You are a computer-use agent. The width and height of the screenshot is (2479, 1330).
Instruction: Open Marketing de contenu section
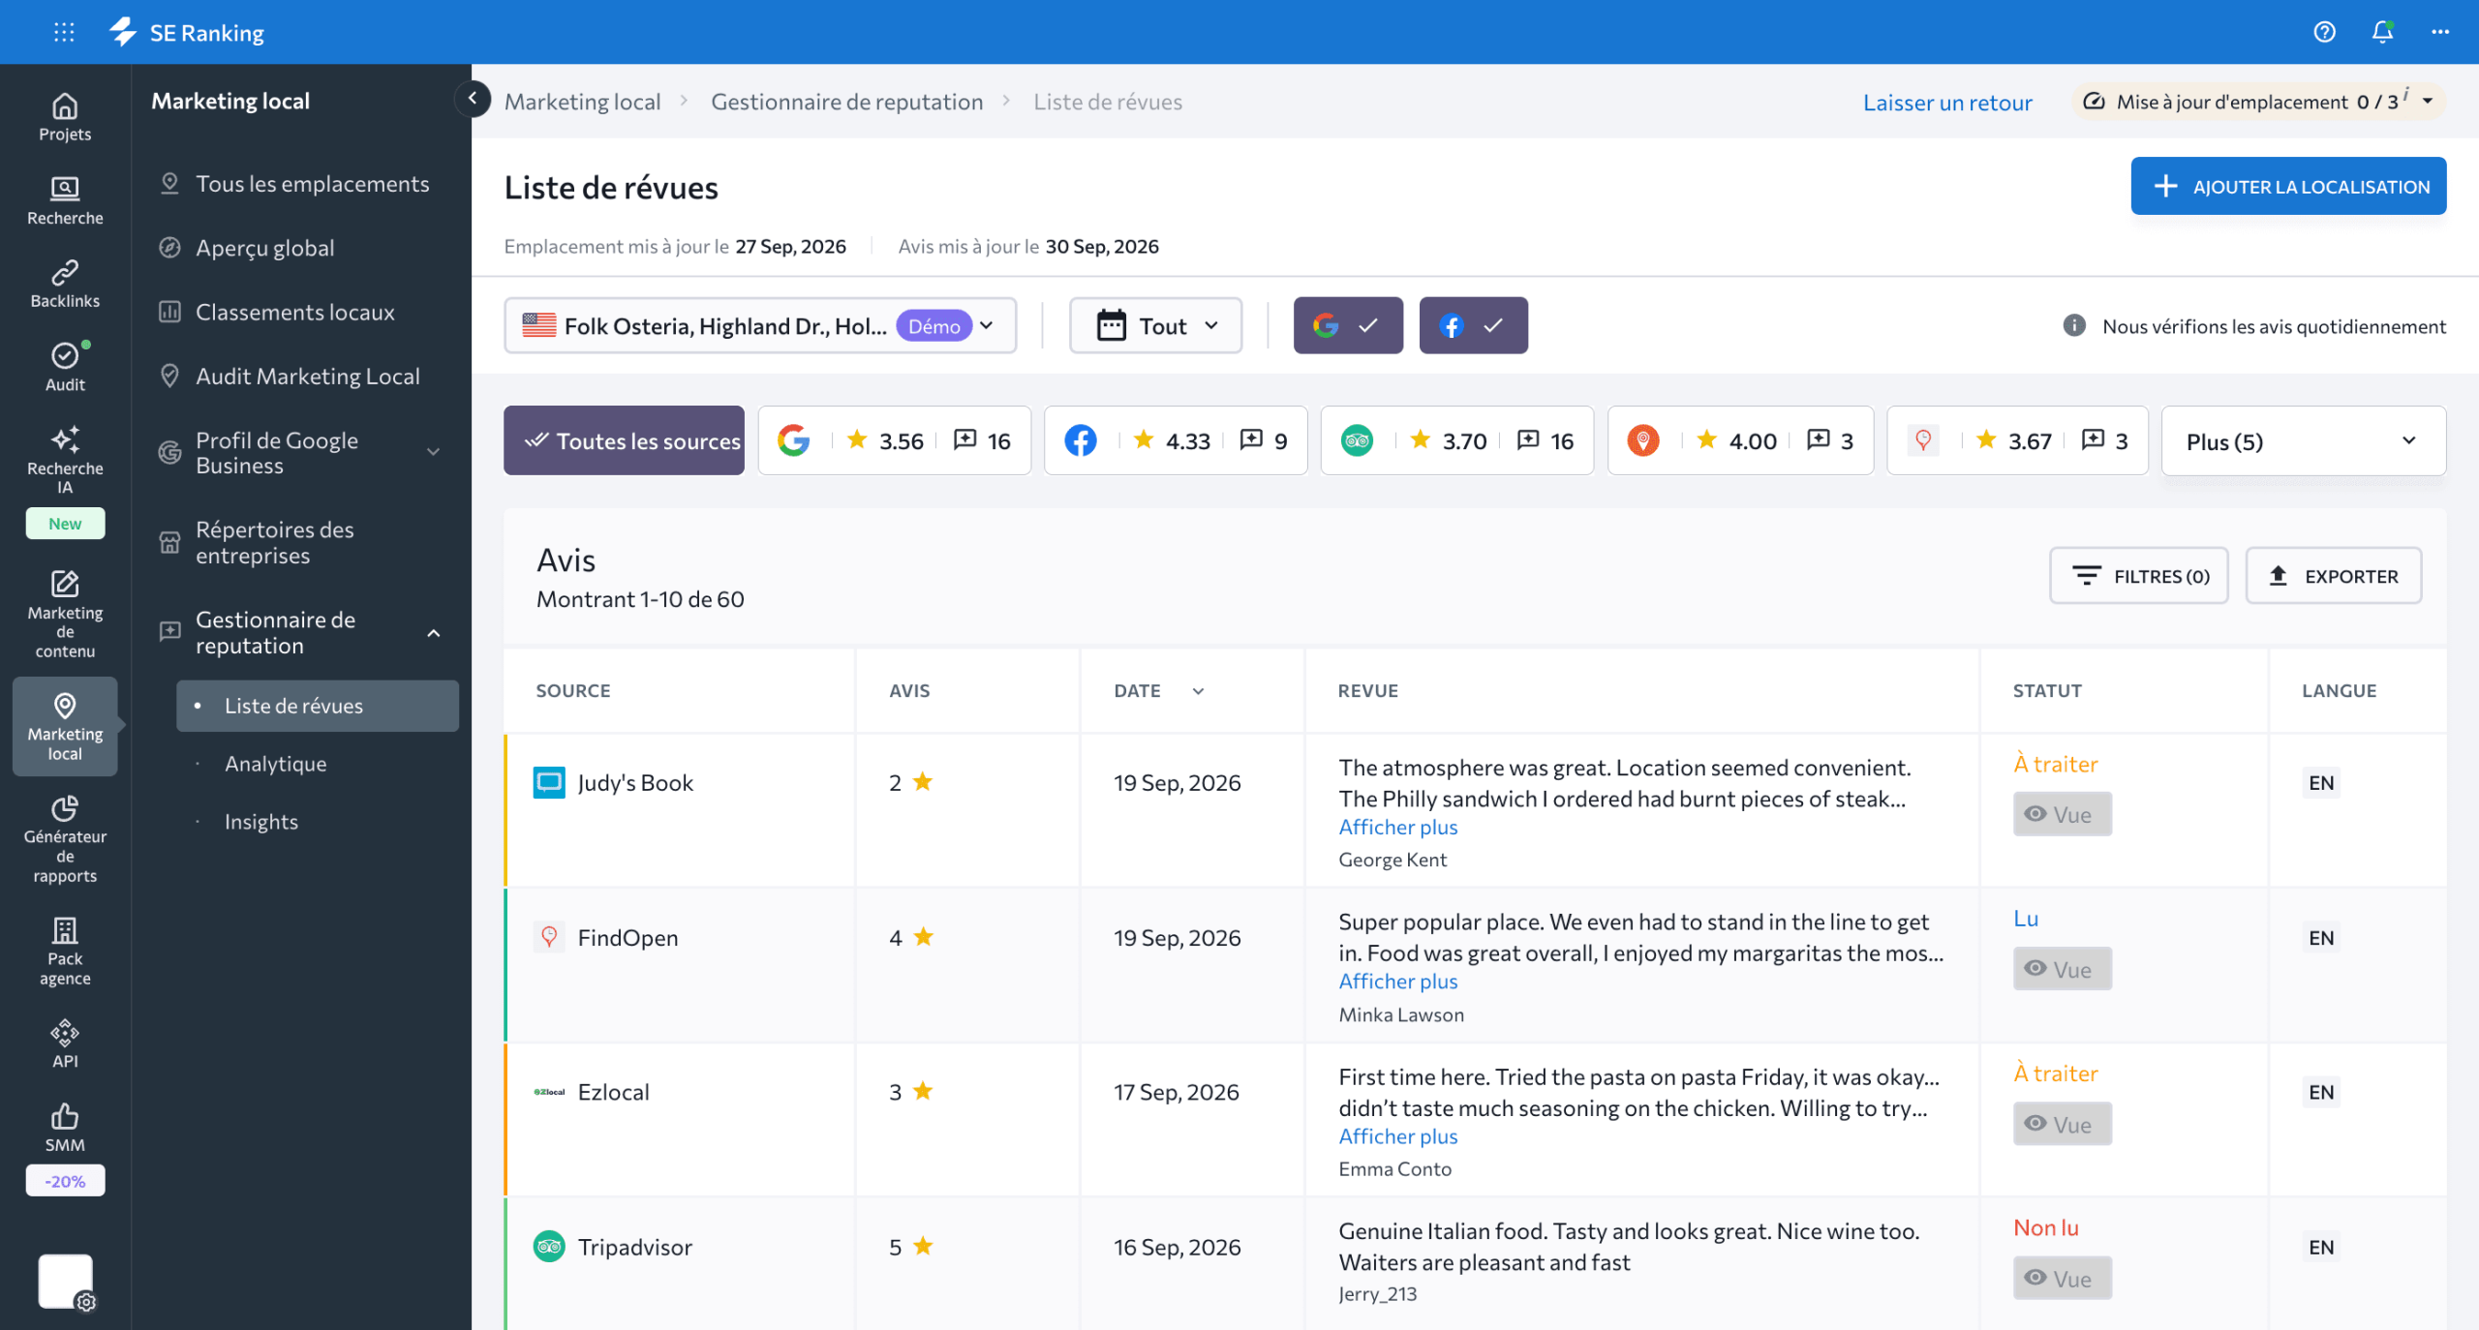point(65,614)
